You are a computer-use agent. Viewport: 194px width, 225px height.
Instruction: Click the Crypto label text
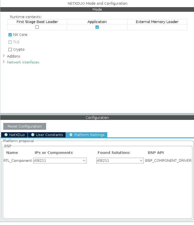coord(19,50)
